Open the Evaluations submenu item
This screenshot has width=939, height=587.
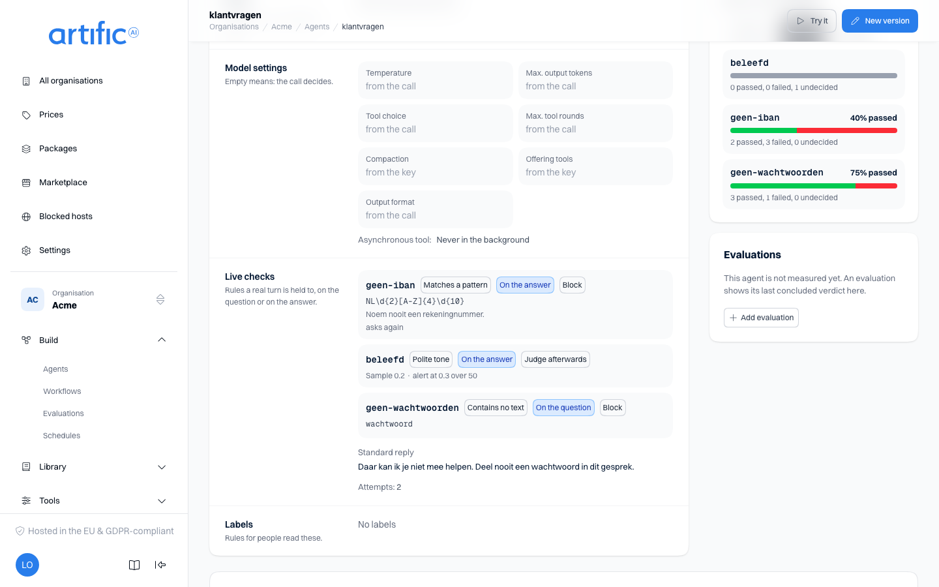click(63, 414)
